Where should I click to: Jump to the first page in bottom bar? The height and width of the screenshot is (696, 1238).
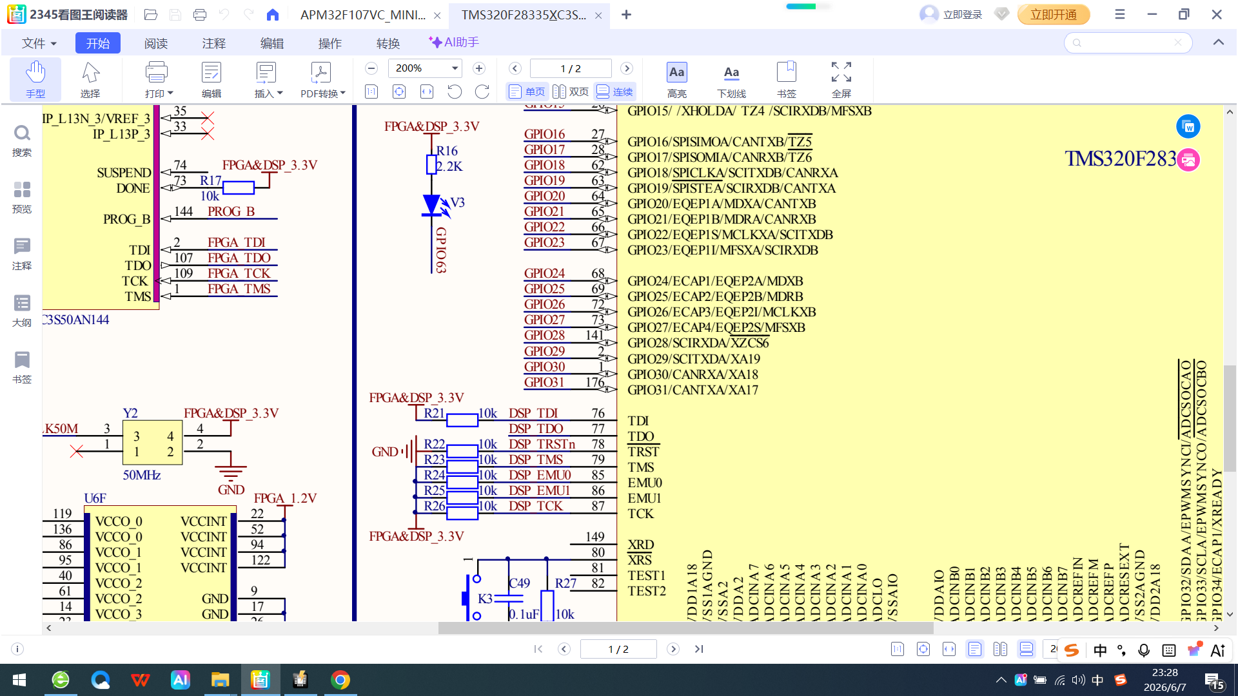click(538, 649)
